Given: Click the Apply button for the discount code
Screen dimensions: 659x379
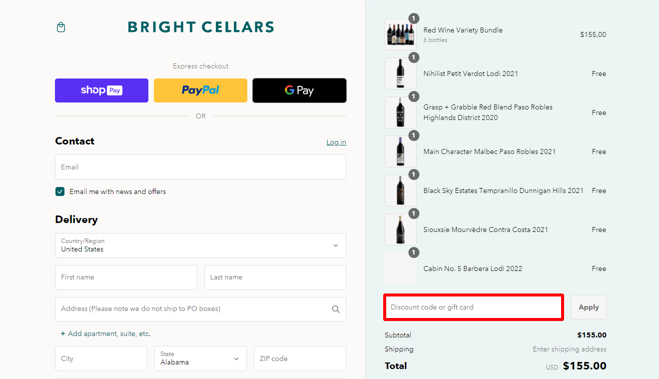Looking at the screenshot, I should click(x=588, y=307).
